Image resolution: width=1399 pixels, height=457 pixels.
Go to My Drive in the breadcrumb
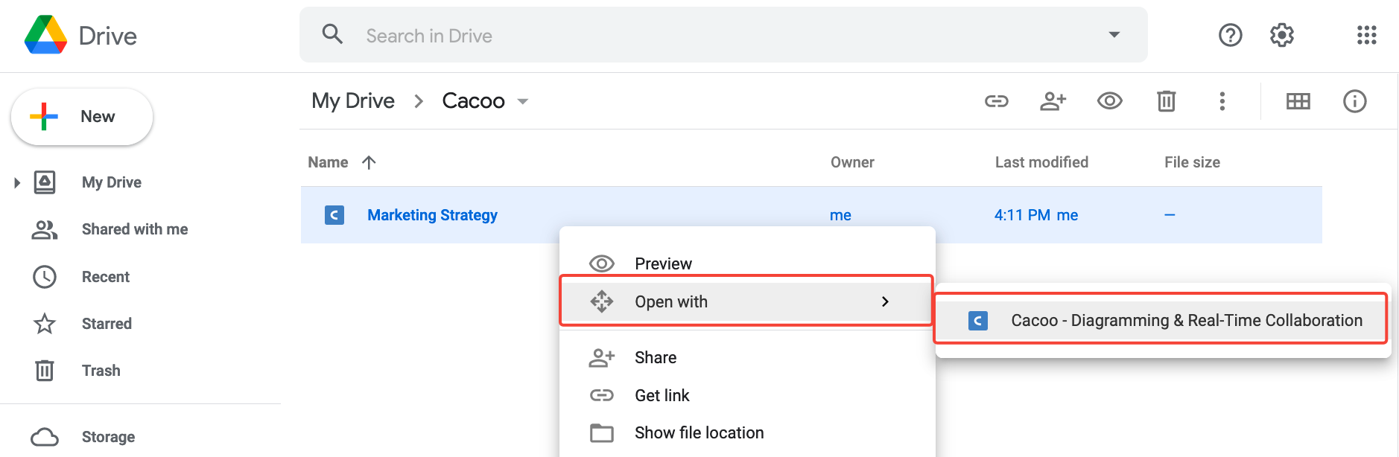tap(353, 100)
